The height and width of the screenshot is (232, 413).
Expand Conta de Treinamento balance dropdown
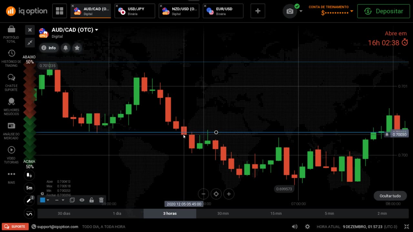(x=352, y=12)
